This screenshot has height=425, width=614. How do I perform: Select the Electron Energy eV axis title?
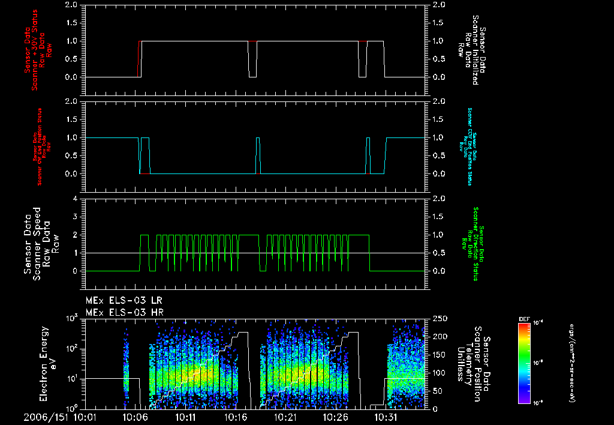point(48,364)
